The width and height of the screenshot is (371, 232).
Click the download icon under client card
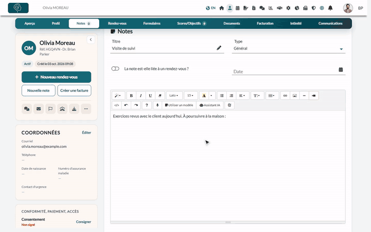74,109
